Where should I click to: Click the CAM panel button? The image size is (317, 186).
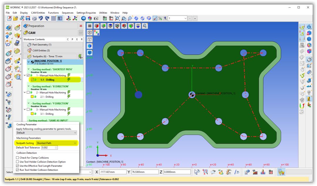pos(50,33)
